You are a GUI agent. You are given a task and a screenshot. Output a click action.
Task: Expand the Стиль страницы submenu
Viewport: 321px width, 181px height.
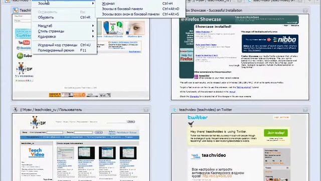[x=65, y=31]
